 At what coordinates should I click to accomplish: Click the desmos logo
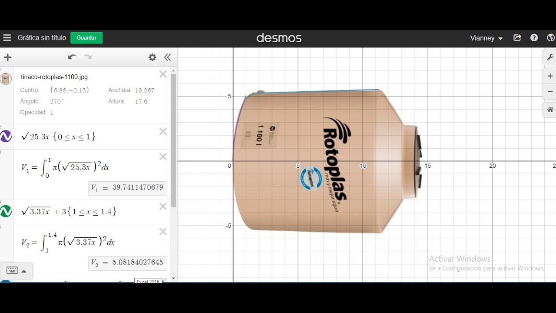[x=279, y=38]
